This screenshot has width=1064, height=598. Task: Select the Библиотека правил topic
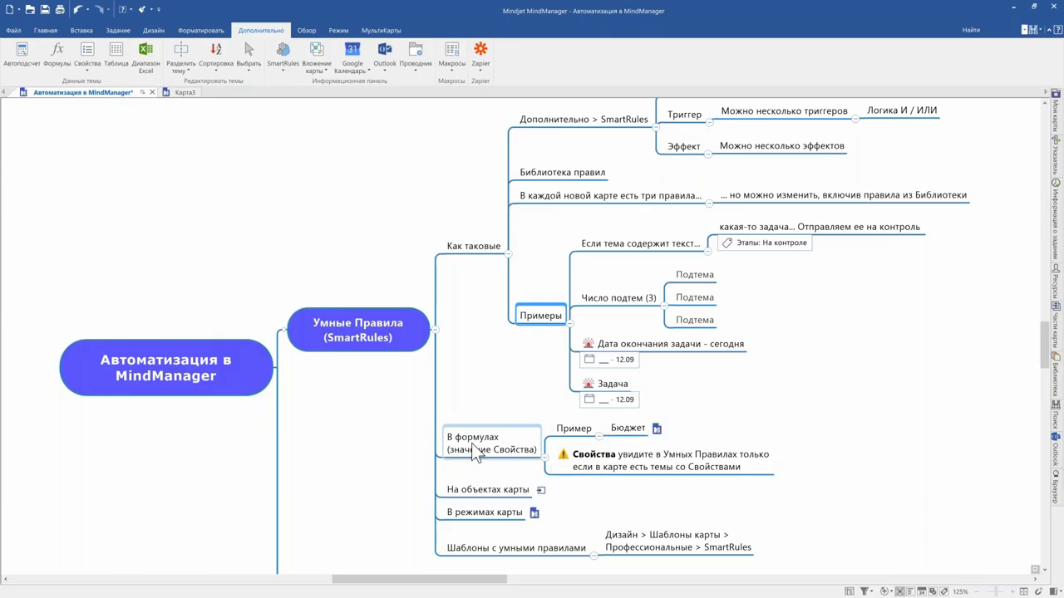coord(563,173)
